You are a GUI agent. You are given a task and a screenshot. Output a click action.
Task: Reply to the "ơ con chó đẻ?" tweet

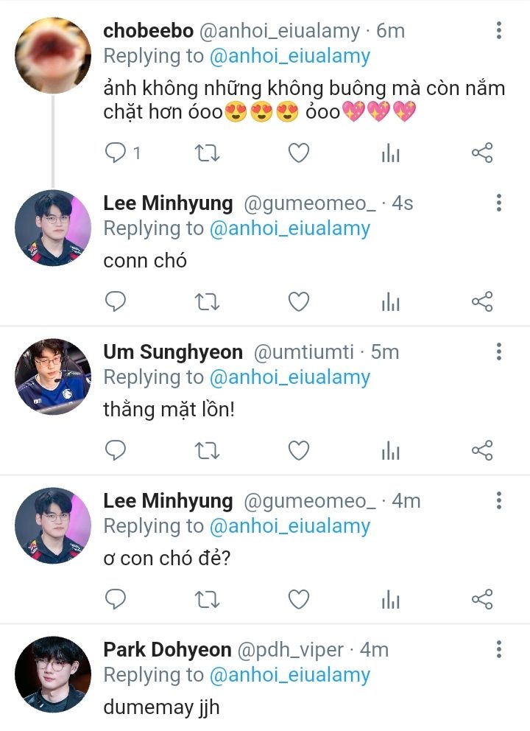point(116,599)
